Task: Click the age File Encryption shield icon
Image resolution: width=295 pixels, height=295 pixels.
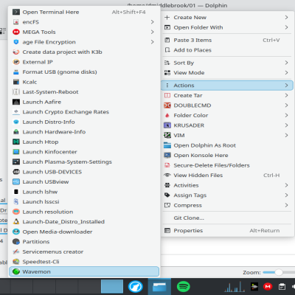Action: point(16,42)
